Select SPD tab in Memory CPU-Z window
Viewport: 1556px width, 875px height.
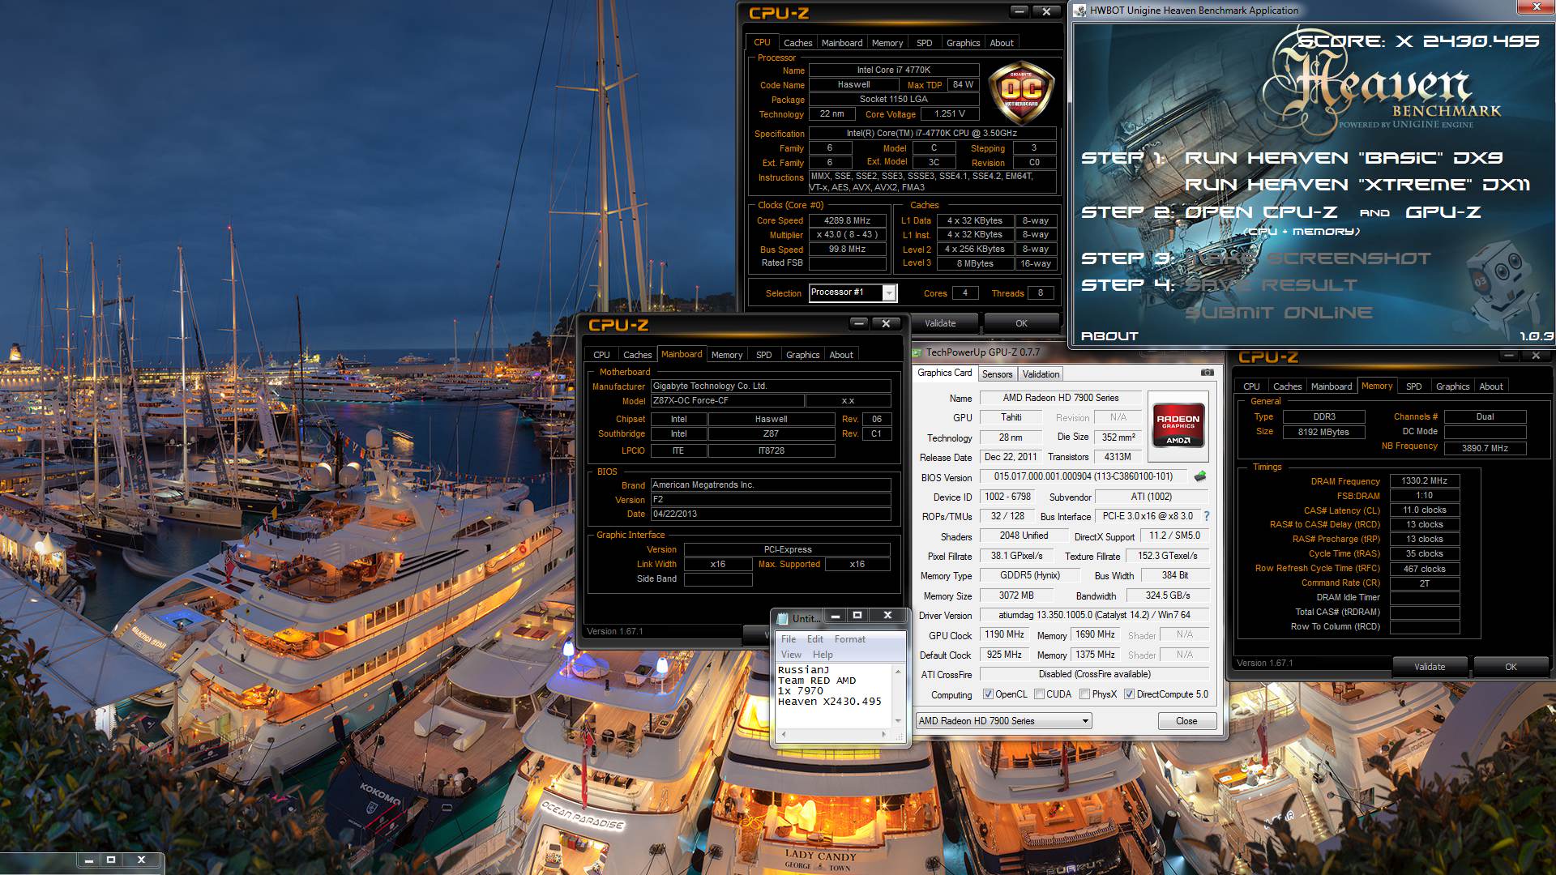coord(1413,386)
